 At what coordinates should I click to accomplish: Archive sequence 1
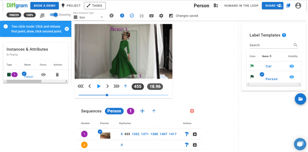click(195, 134)
